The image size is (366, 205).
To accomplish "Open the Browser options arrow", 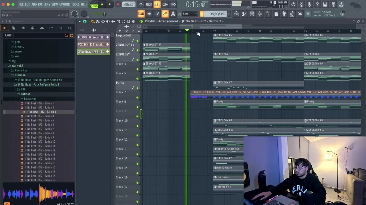I will [2, 21].
